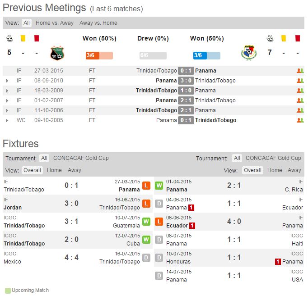Click red card marker next to Ecuador 4:0

click(x=192, y=225)
